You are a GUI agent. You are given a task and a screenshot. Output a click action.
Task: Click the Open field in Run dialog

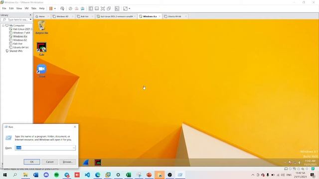(x=45, y=148)
